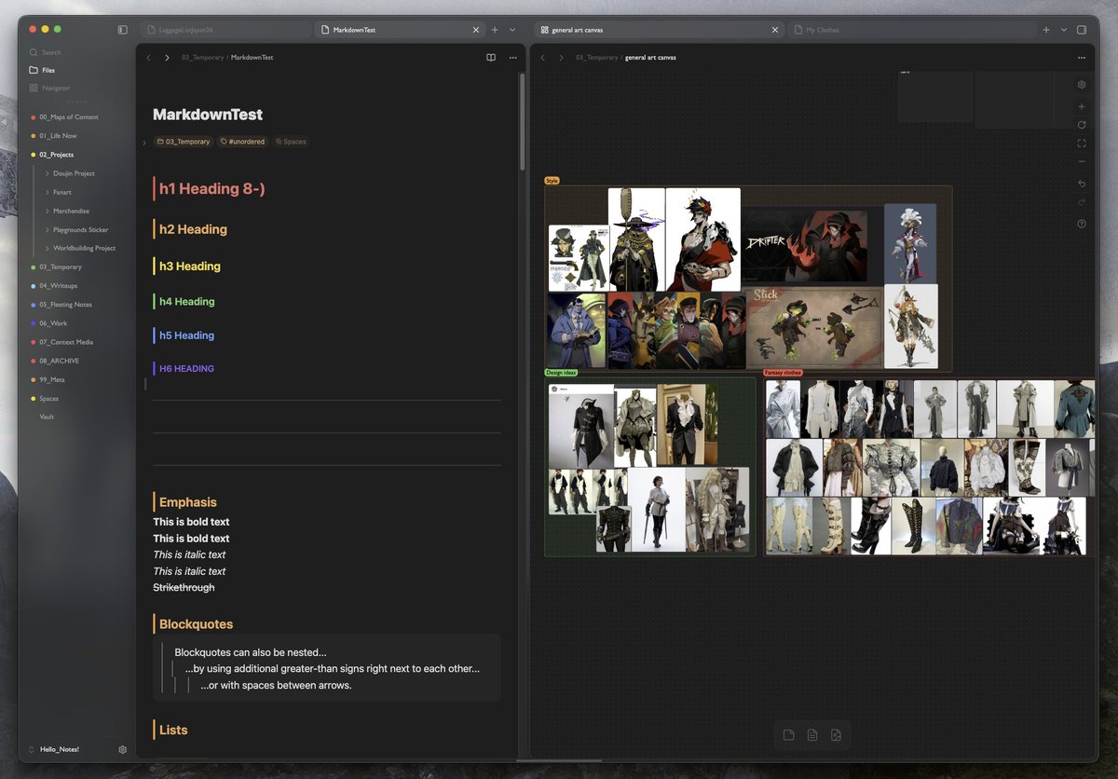Open the Navigator view in sidebar

tap(49, 88)
